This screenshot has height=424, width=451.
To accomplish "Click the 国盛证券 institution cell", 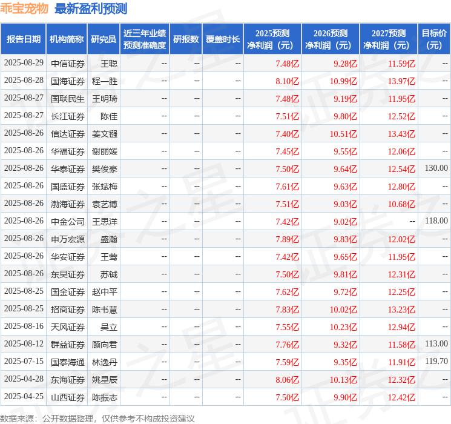I will coord(68,187).
